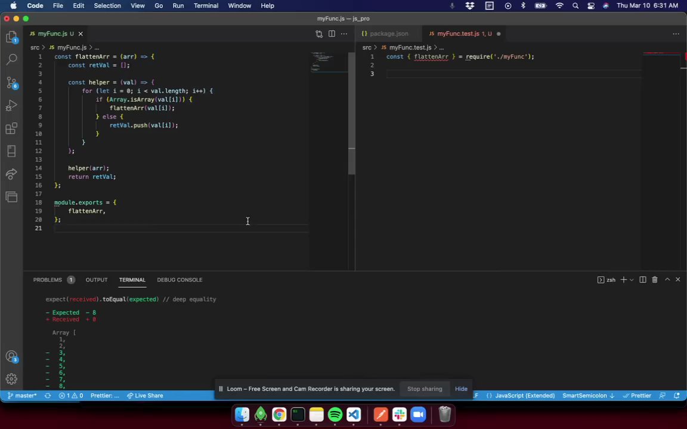This screenshot has width=687, height=429.
Task: Open the Live Share activity bar icon
Action: pos(11,174)
